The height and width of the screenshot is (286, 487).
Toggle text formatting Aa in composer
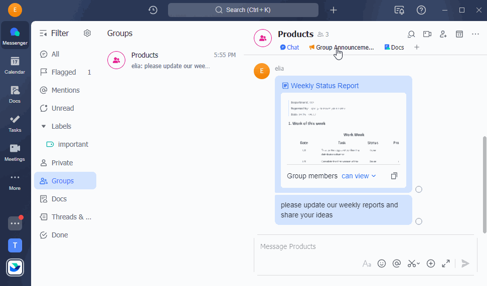(x=367, y=263)
